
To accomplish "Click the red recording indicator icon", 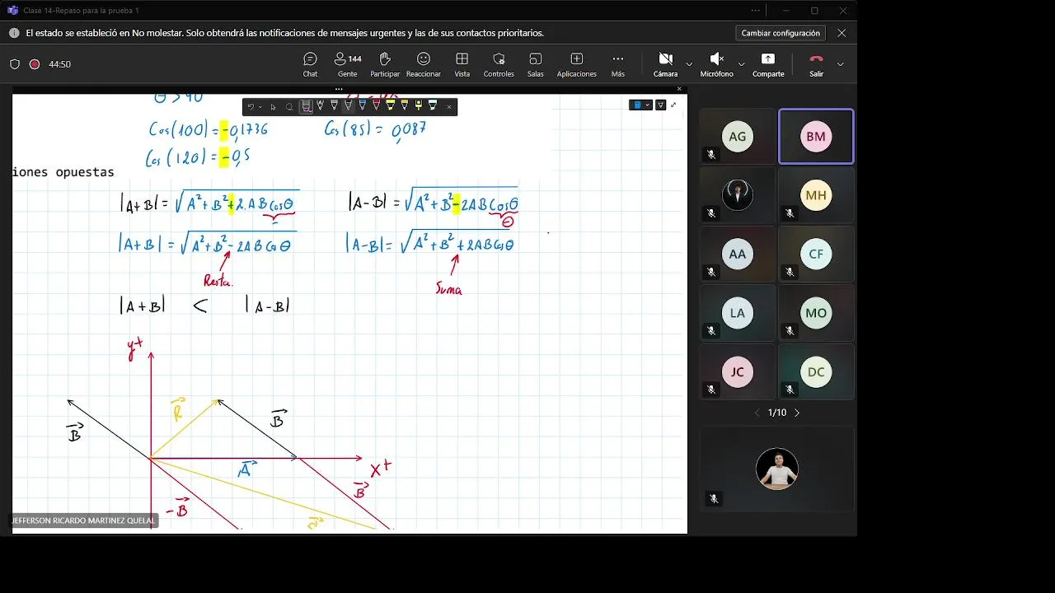I will (35, 64).
